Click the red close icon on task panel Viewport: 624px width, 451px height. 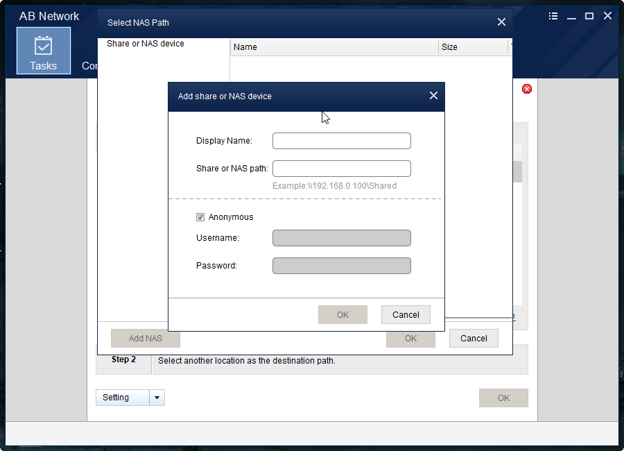527,89
